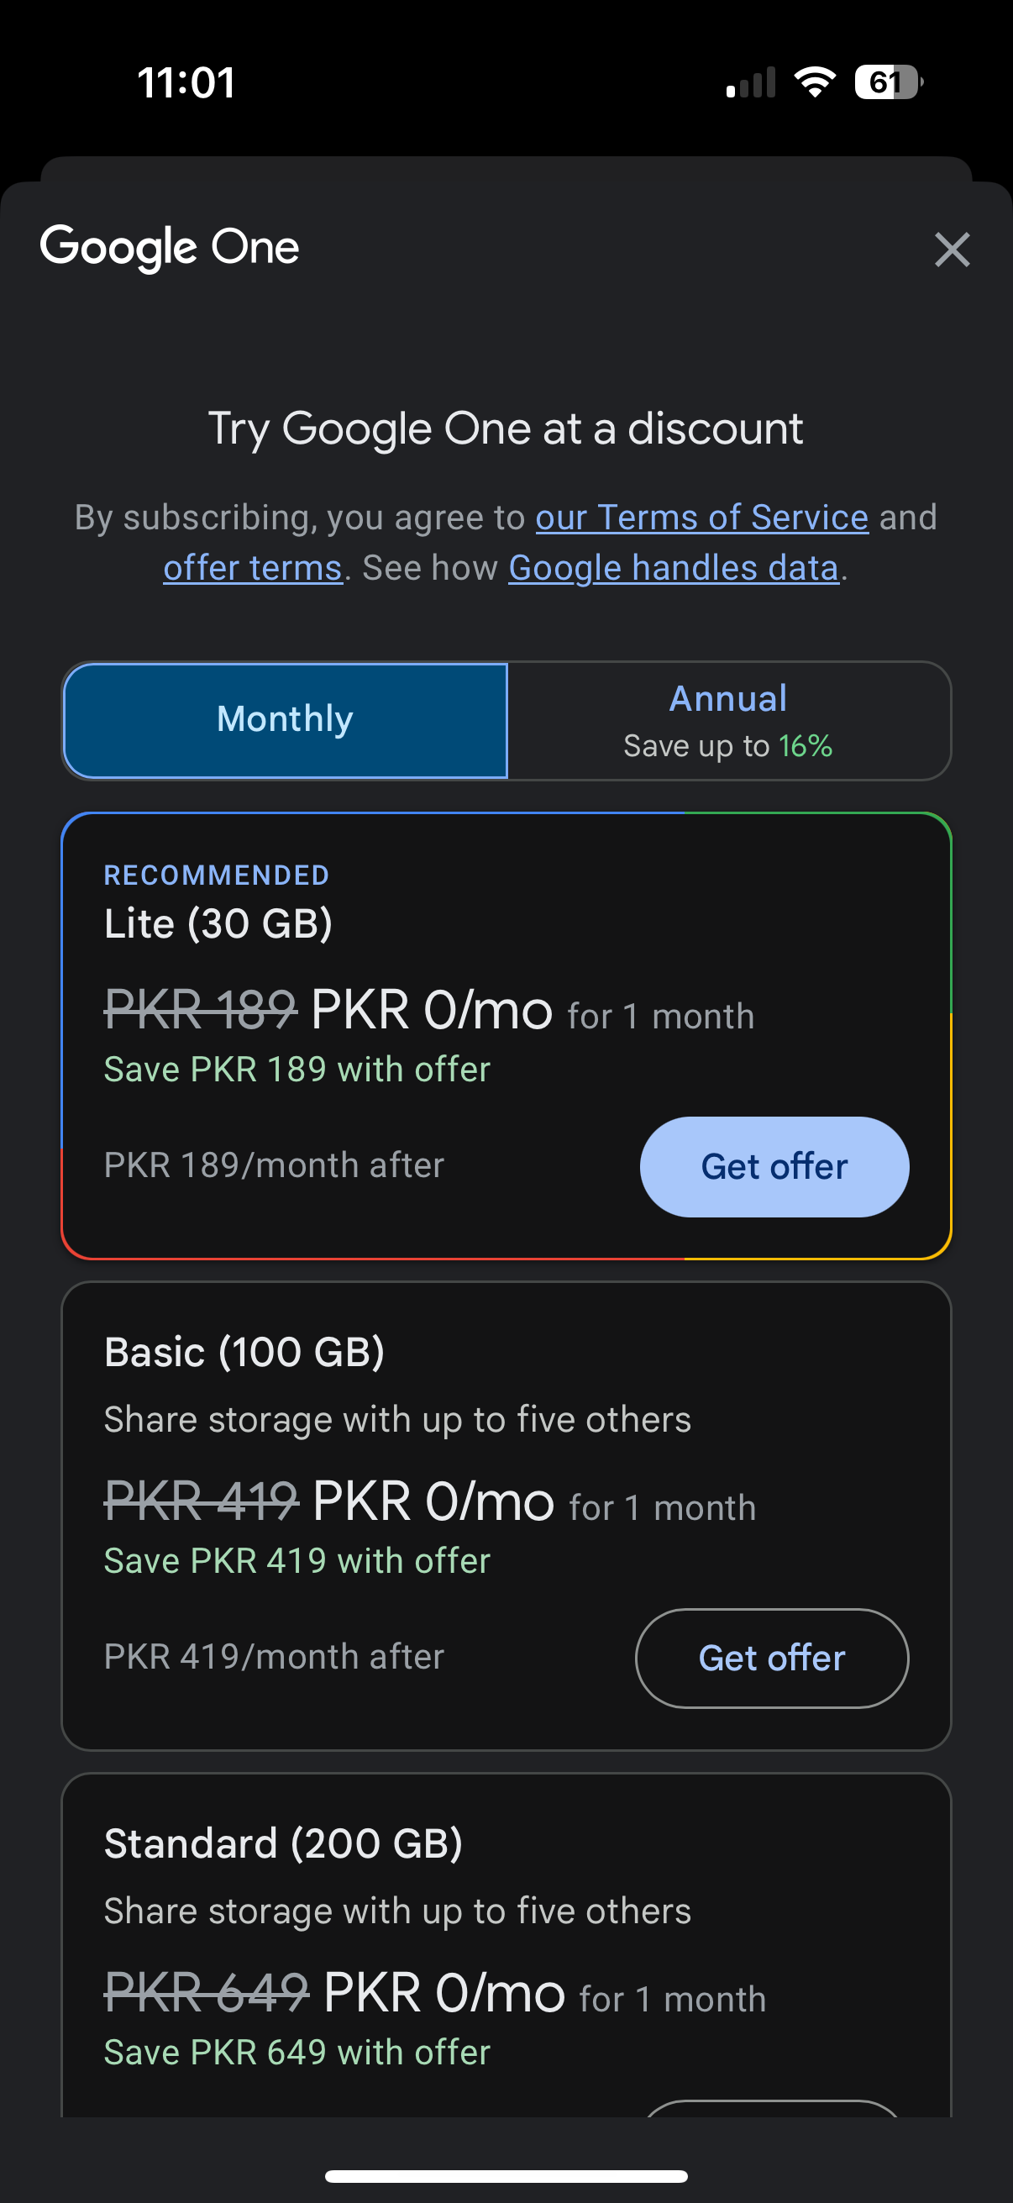Select the Basic (100 GB) plan card
Viewport: 1013px width, 2203px height.
pos(506,1516)
